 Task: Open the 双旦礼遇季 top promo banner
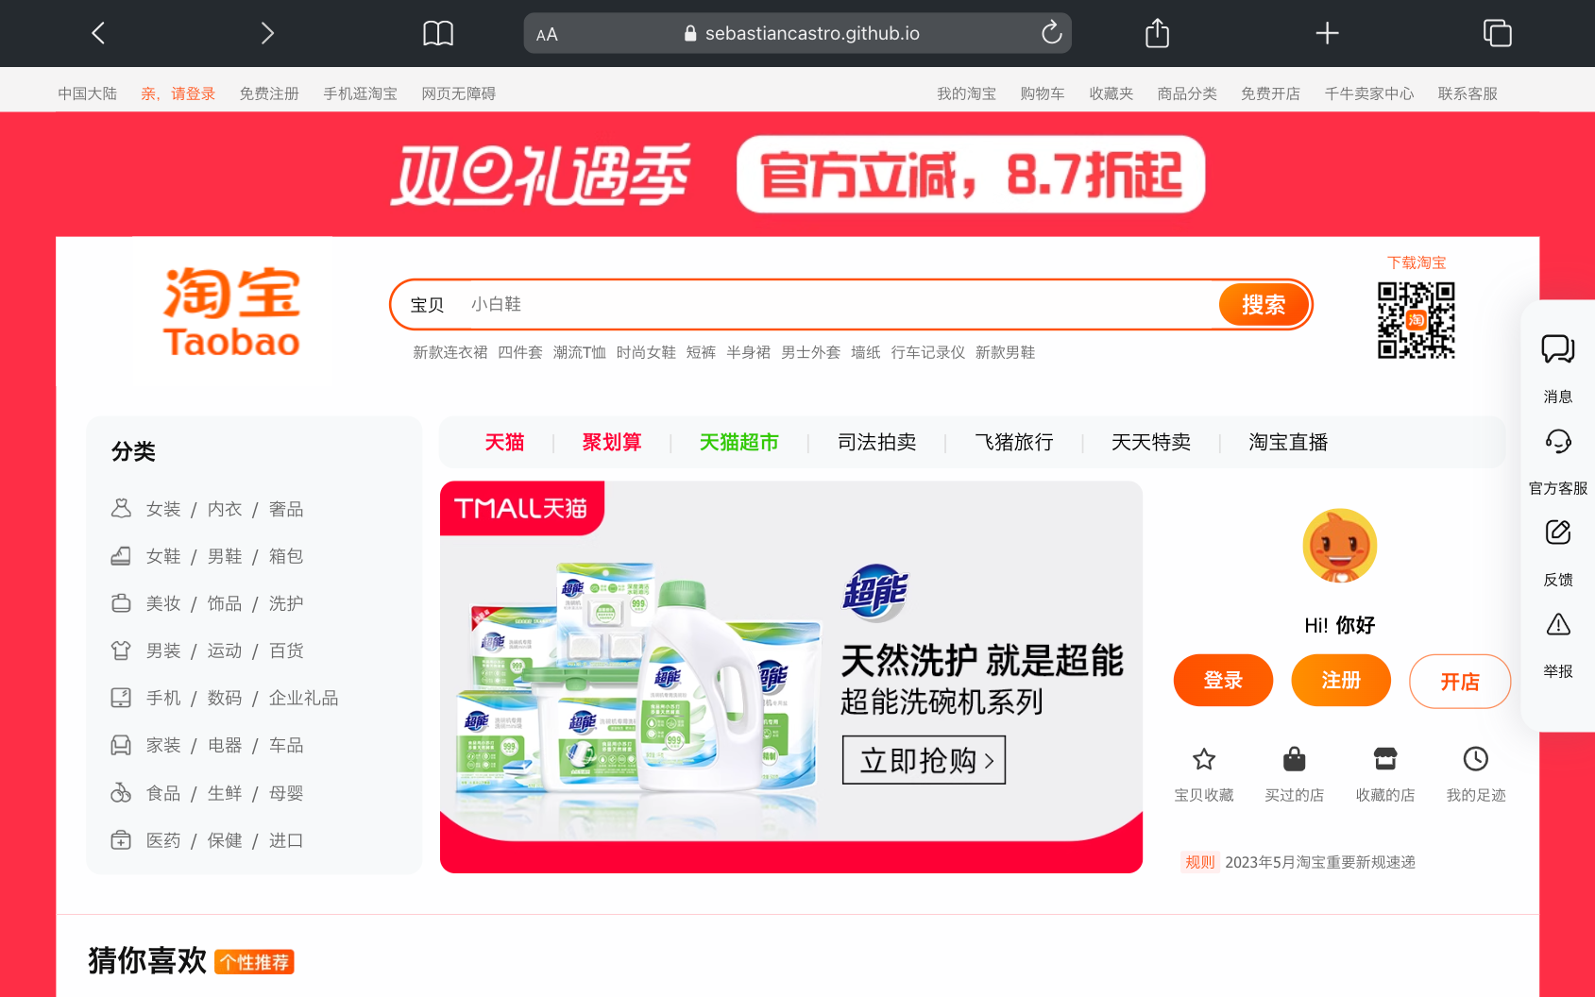[x=797, y=175]
